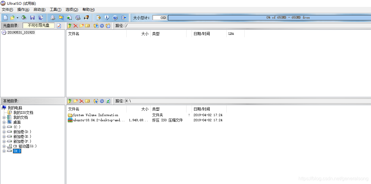The width and height of the screenshot is (371, 184).
Task: Open the 帮助(H) menu
Action: pos(88,10)
